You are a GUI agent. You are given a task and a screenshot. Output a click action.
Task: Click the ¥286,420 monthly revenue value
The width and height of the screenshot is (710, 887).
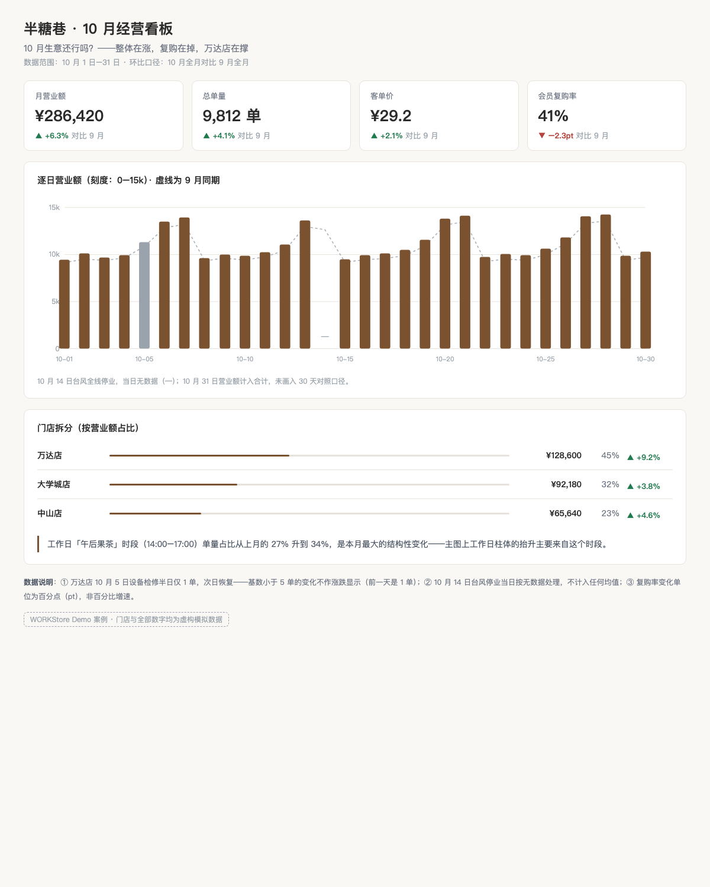point(69,116)
